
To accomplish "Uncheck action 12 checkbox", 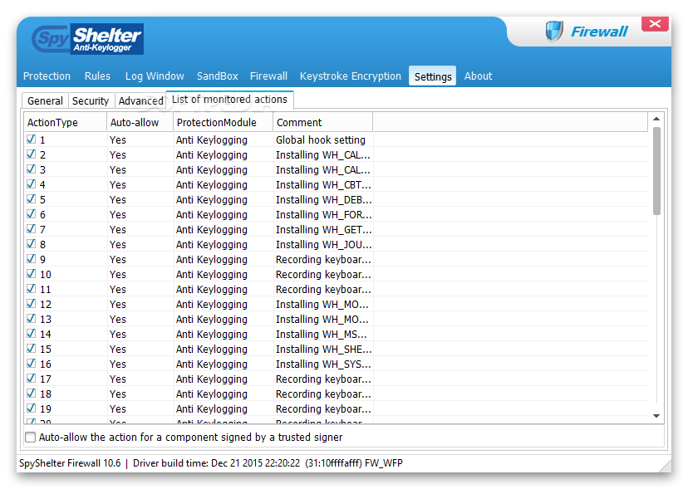I will pos(31,304).
